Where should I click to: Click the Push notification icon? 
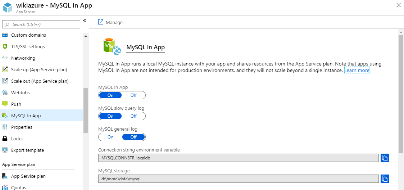point(5,104)
